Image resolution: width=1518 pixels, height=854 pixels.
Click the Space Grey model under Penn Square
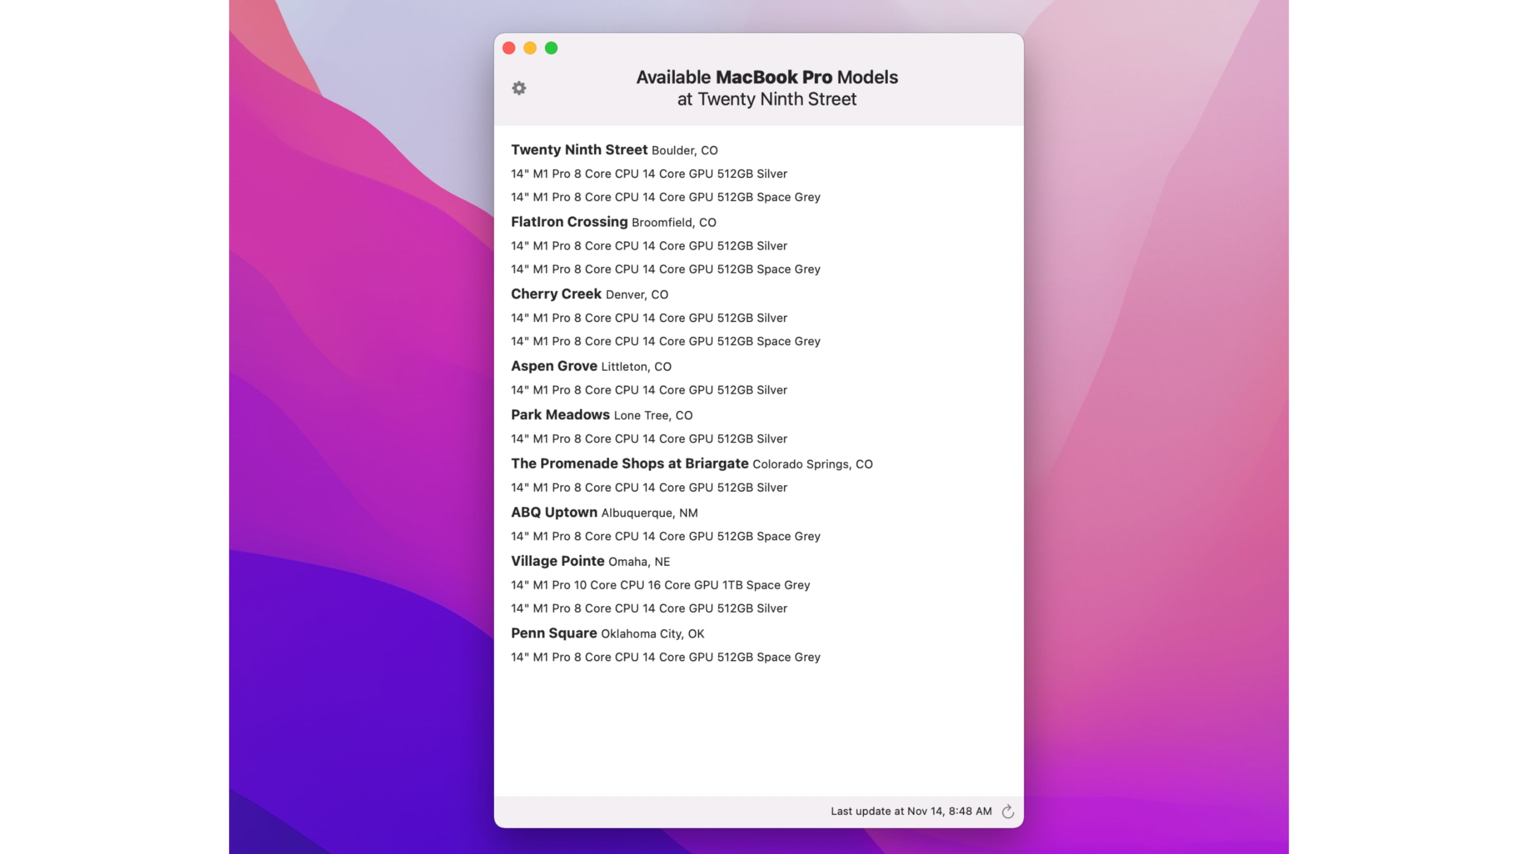[665, 657]
